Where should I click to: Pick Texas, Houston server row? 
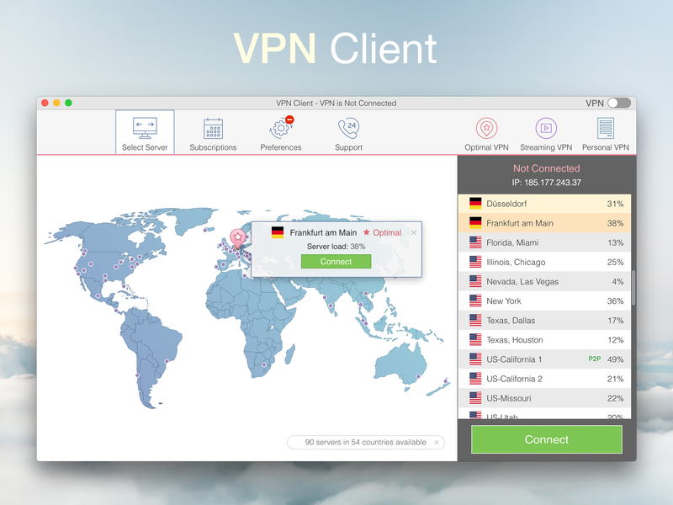[544, 340]
